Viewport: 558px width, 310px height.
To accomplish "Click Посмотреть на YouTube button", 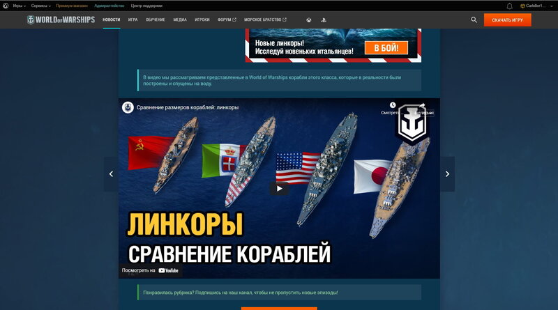I will 150,270.
